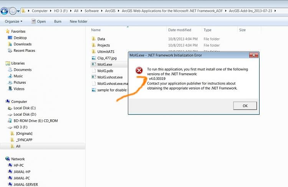Viewport: 288px width, 187px height.
Task: Sort by the Name column header
Action: (x=96, y=30)
